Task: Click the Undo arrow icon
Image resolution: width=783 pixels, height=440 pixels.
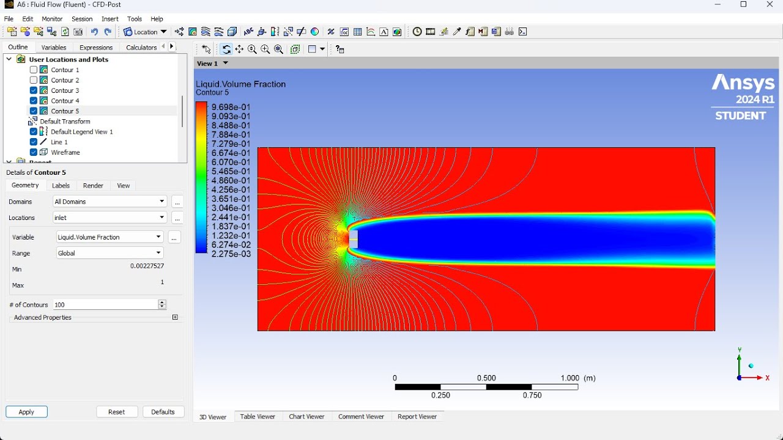Action: [x=94, y=32]
